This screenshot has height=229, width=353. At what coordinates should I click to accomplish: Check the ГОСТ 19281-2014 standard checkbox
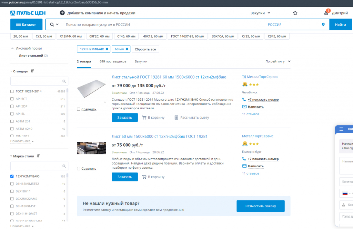pos(12,91)
